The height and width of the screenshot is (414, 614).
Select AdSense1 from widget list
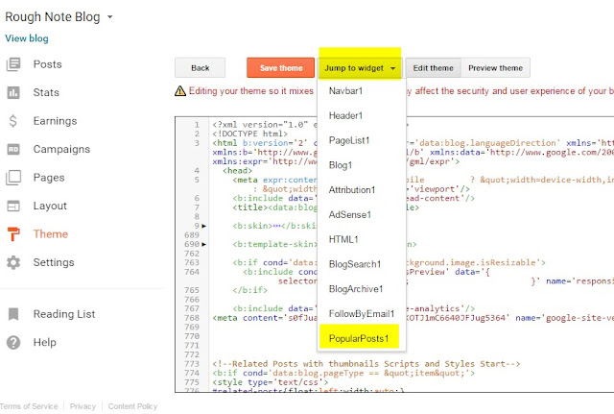[350, 214]
